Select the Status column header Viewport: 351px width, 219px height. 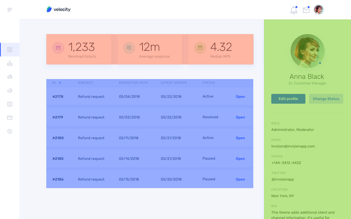209,83
